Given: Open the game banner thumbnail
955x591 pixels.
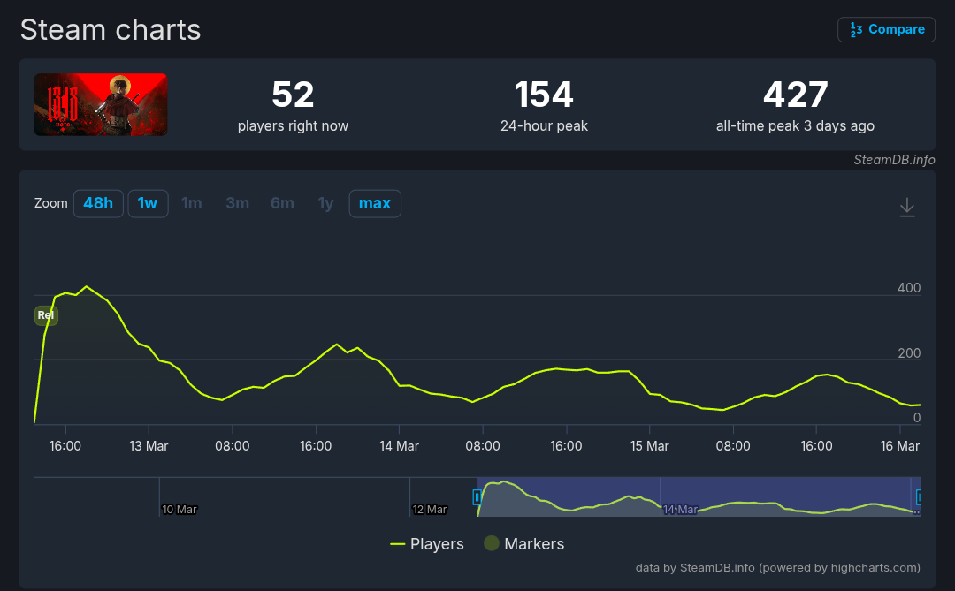Looking at the screenshot, I should 101,104.
